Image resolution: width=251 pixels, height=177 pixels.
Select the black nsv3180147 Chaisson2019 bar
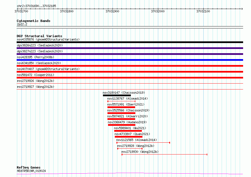pos(117,95)
